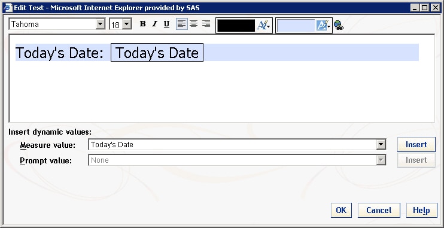
Task: Click the light blue background color swatch
Action: [296, 26]
